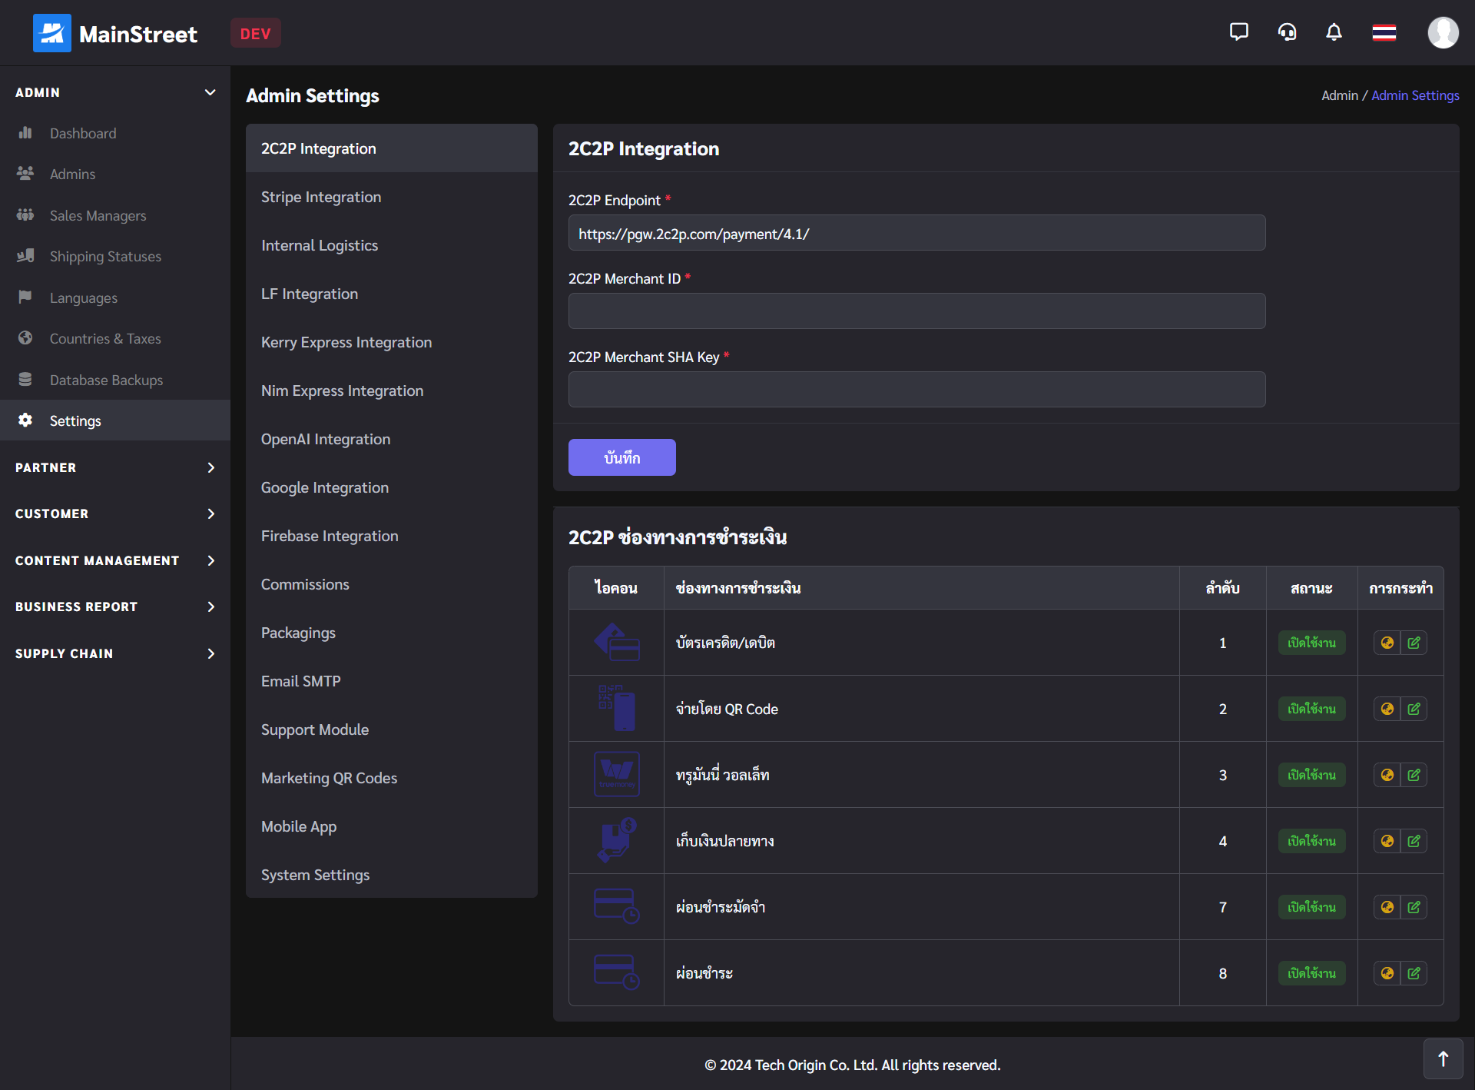Screen dimensions: 1475x1090
Task: Edit the ทรูมันนี่ วอลเล็ท payment channel
Action: point(1414,775)
